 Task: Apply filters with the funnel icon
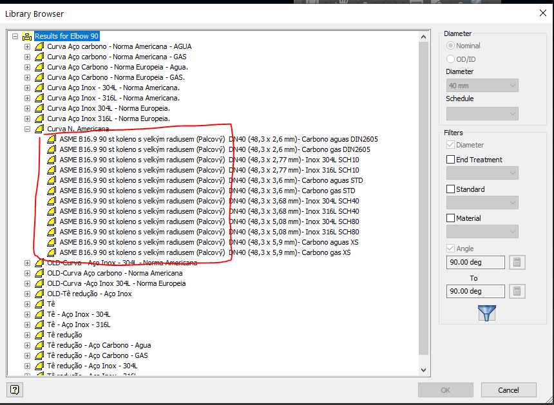coord(486,313)
